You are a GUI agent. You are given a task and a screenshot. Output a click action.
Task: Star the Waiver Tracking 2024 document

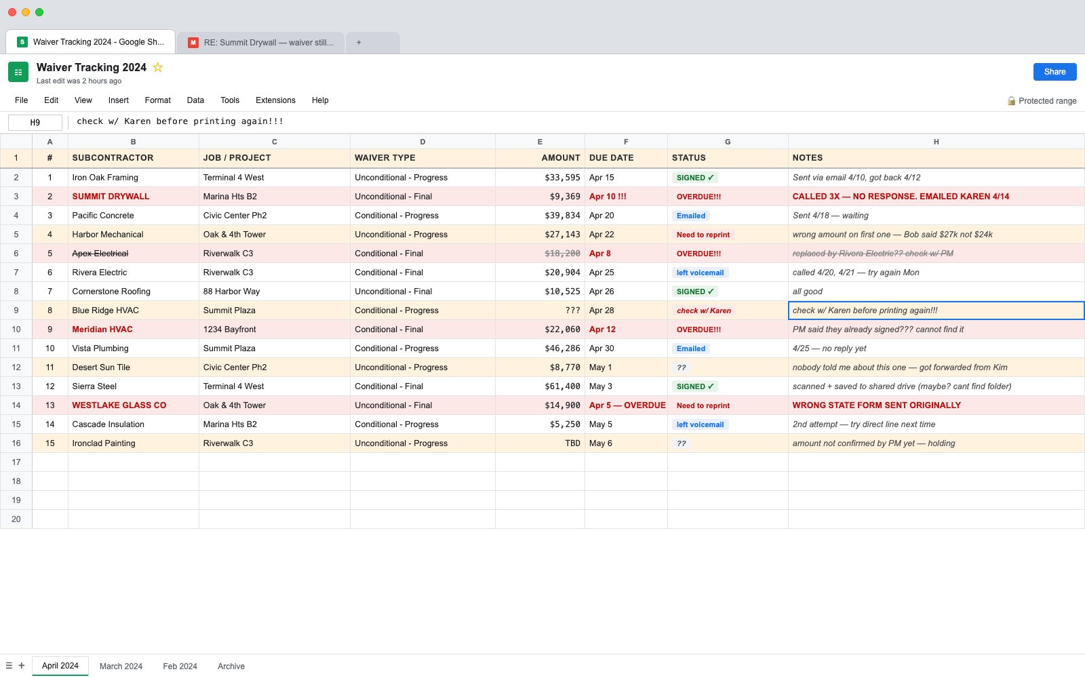point(157,67)
